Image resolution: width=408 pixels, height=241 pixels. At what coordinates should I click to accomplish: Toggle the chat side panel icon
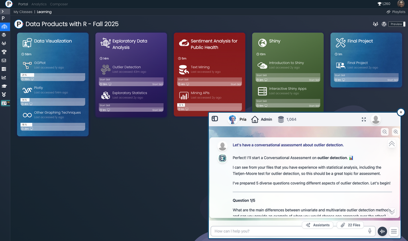click(215, 119)
